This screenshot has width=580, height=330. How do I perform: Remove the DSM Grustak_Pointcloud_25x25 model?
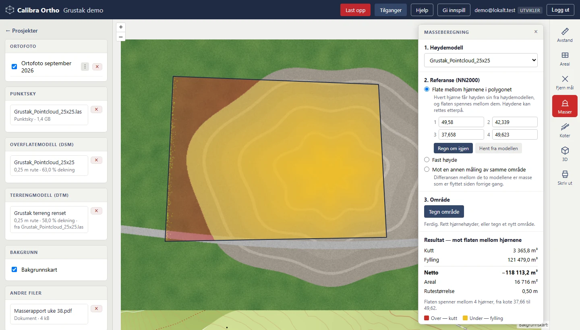pos(96,160)
